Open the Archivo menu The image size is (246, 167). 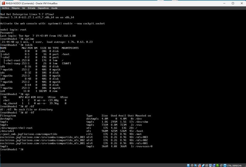[x=6, y=8]
